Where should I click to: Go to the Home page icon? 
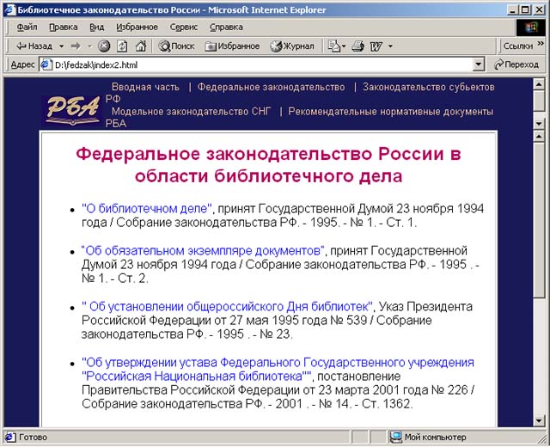tap(140, 46)
